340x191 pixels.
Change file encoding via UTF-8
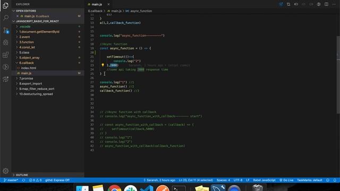pos(238,180)
